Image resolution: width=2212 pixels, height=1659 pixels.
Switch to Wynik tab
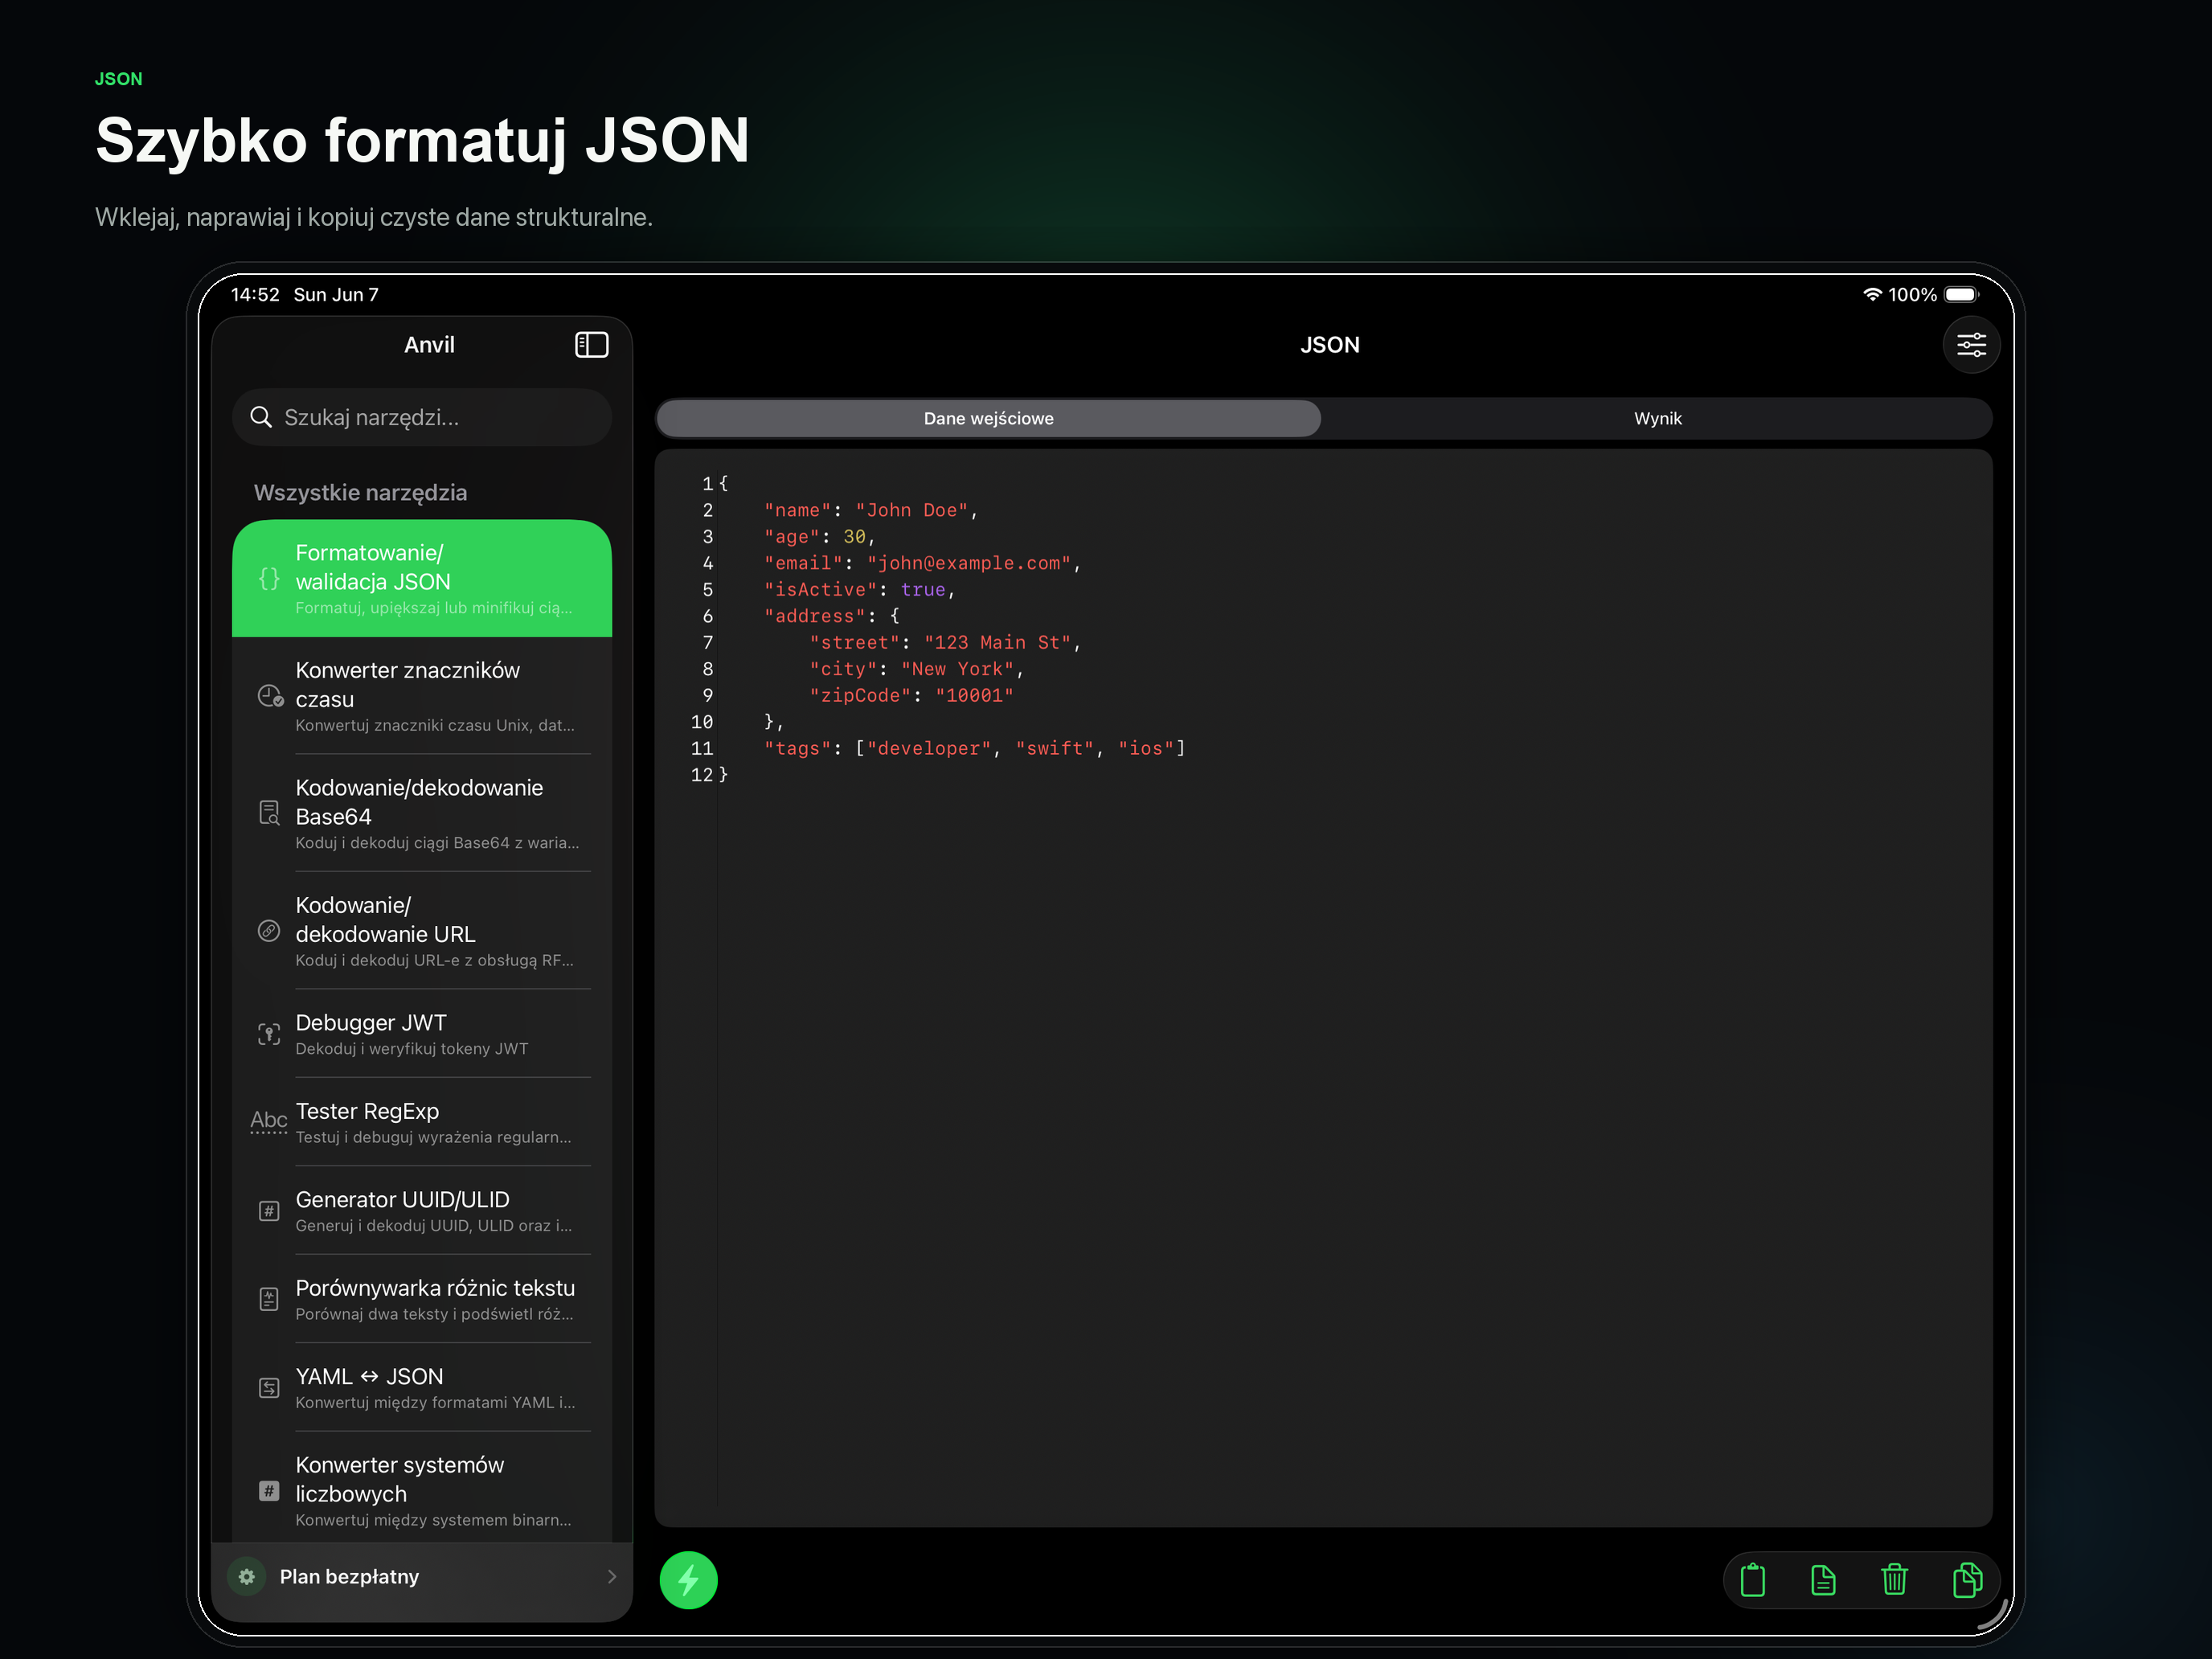coord(1657,418)
